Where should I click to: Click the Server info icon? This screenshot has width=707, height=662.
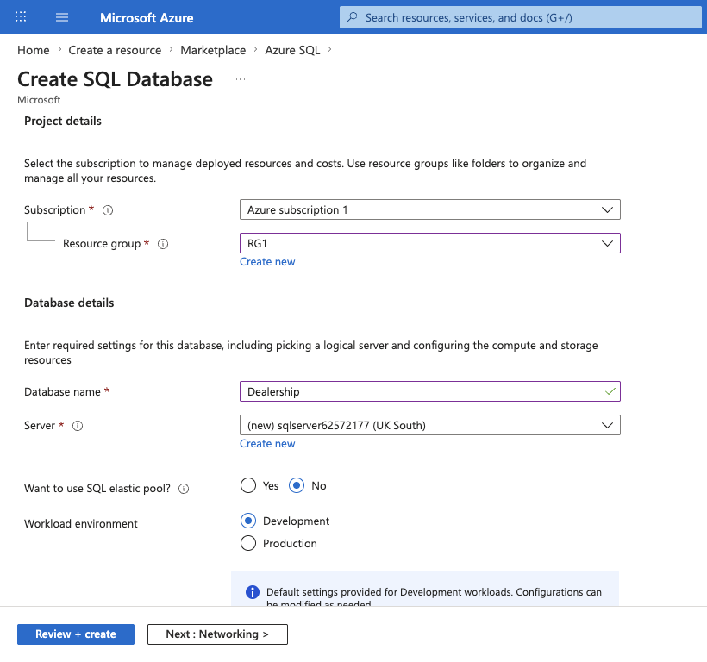tap(78, 426)
